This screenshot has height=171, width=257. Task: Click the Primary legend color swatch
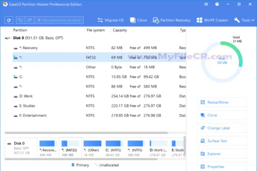pos(73,165)
